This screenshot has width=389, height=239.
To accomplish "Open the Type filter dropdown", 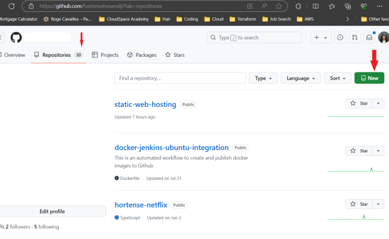I will (263, 78).
